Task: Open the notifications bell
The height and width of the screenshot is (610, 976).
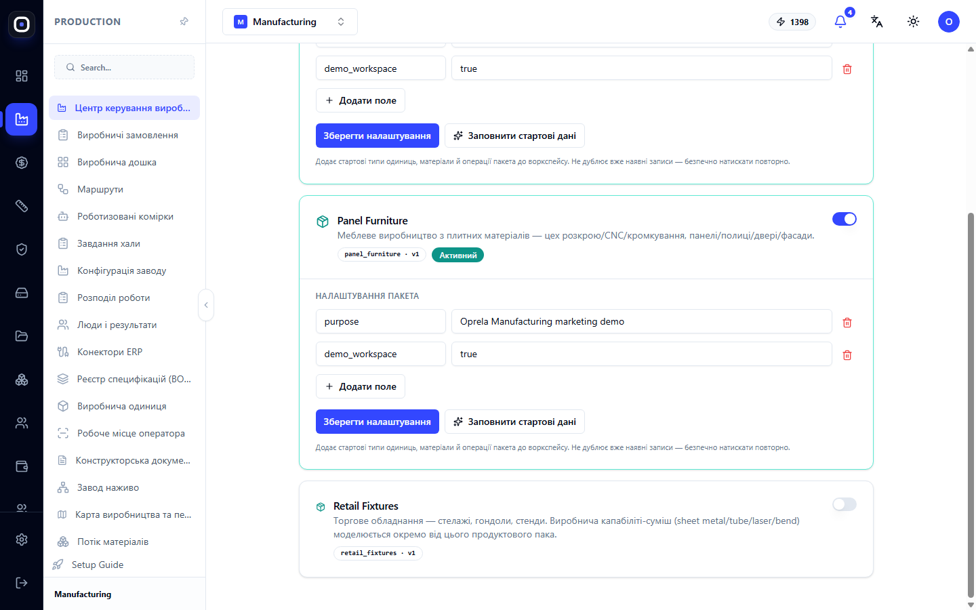Action: (x=840, y=22)
